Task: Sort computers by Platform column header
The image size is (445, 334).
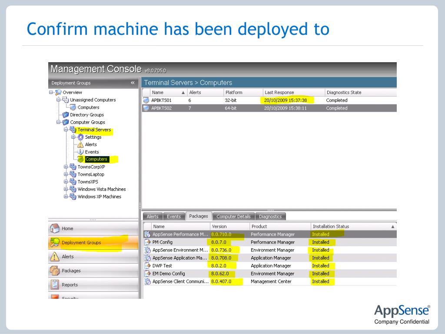Action: point(243,92)
